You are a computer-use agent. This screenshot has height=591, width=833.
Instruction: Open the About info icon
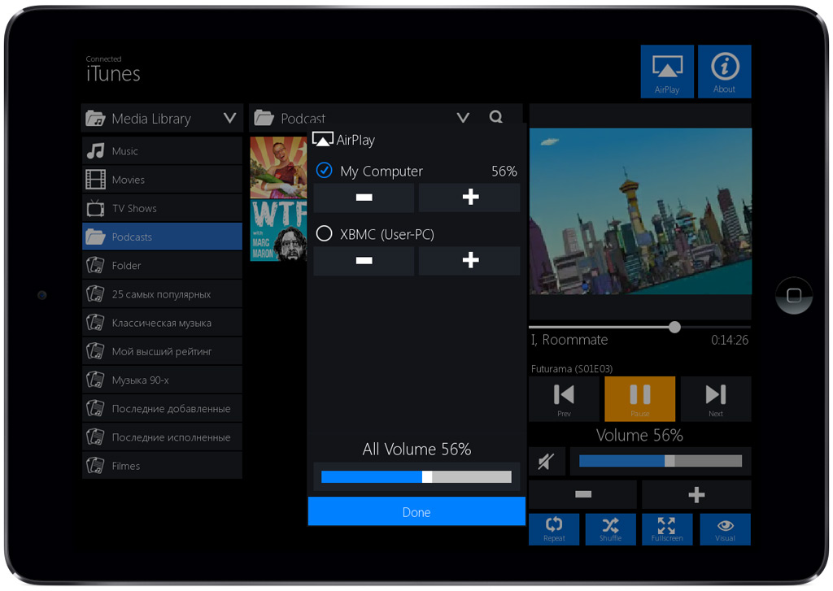pyautogui.click(x=724, y=72)
